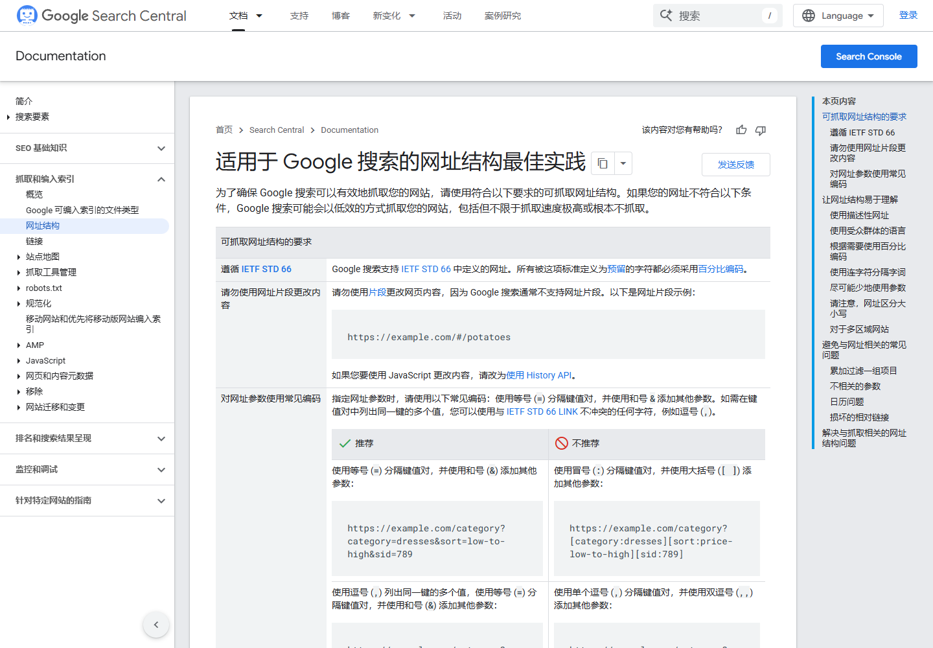Click the Documentation header title
This screenshot has height=648, width=933.
click(61, 56)
